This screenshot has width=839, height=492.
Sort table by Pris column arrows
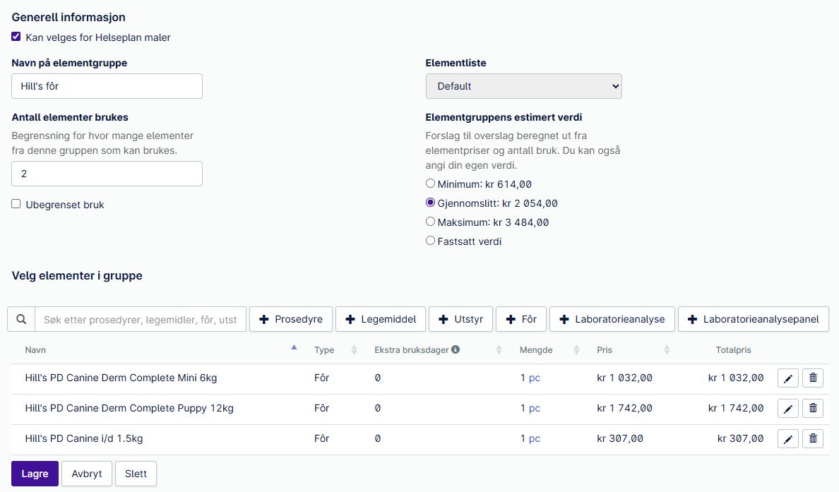(x=667, y=349)
